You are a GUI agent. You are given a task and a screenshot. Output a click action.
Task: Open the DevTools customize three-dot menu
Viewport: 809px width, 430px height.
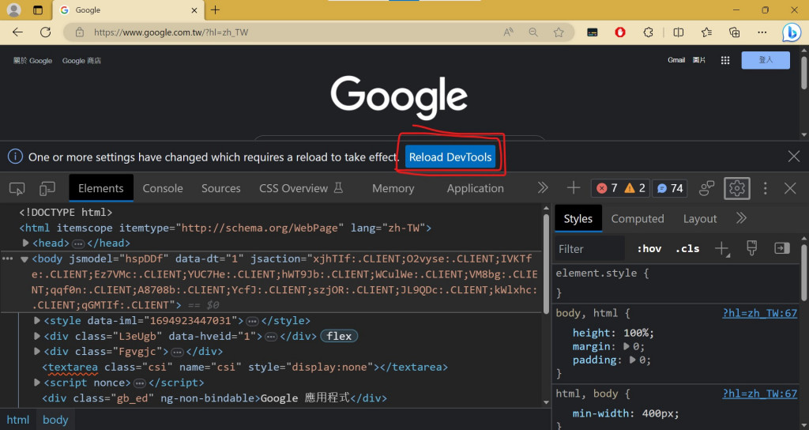point(765,188)
